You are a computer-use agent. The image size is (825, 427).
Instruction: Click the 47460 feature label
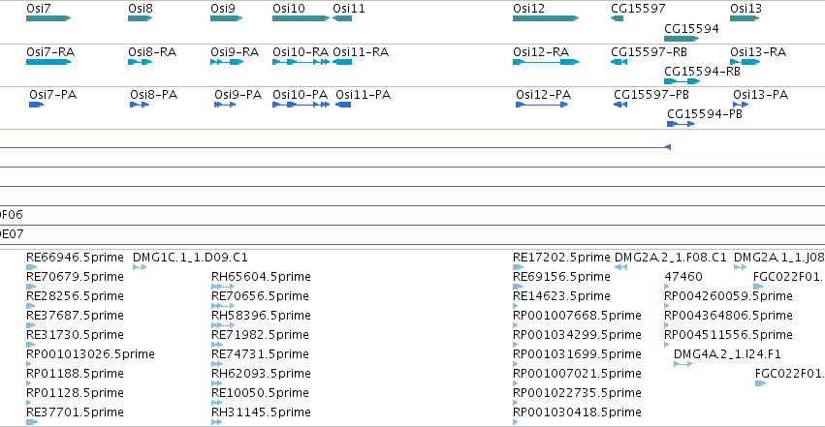pyautogui.click(x=683, y=277)
